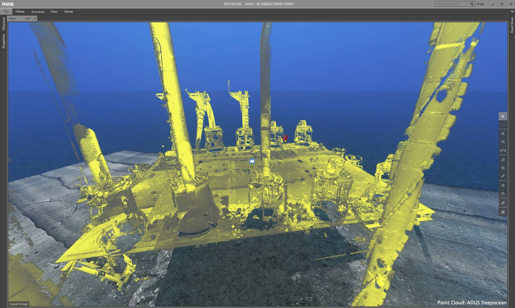Expand the Properties side panel

[x=4, y=41]
